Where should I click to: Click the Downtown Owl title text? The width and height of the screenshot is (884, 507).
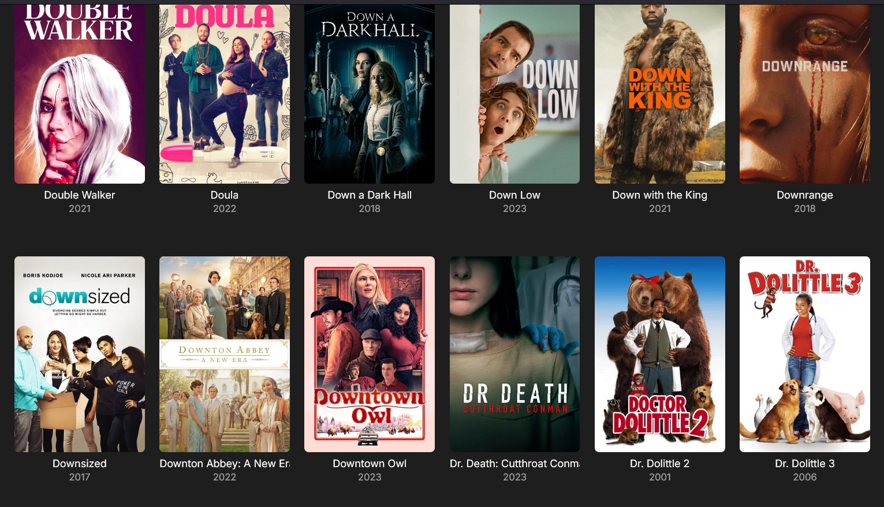pyautogui.click(x=370, y=464)
